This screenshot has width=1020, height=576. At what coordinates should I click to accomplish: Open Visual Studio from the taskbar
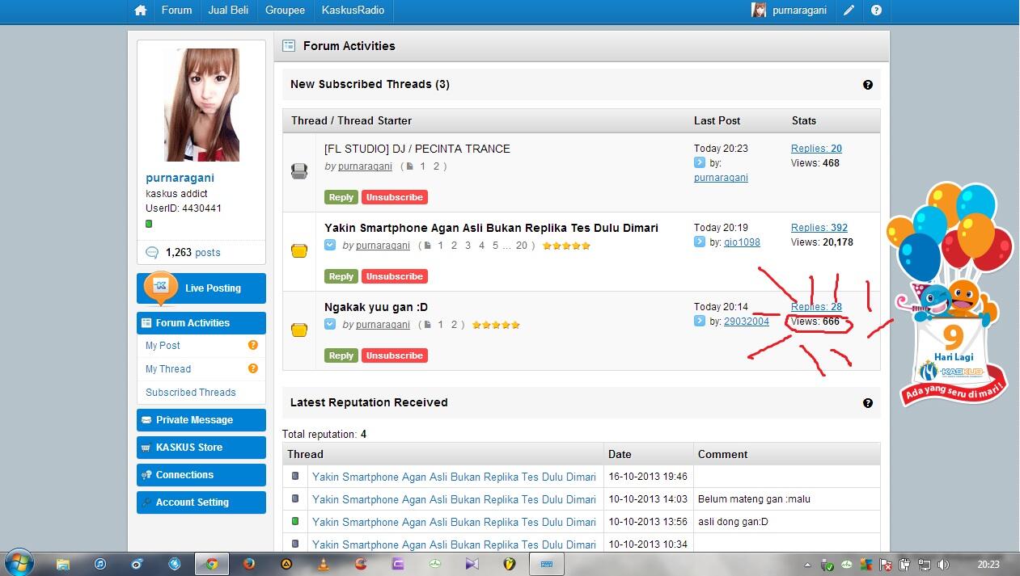472,564
